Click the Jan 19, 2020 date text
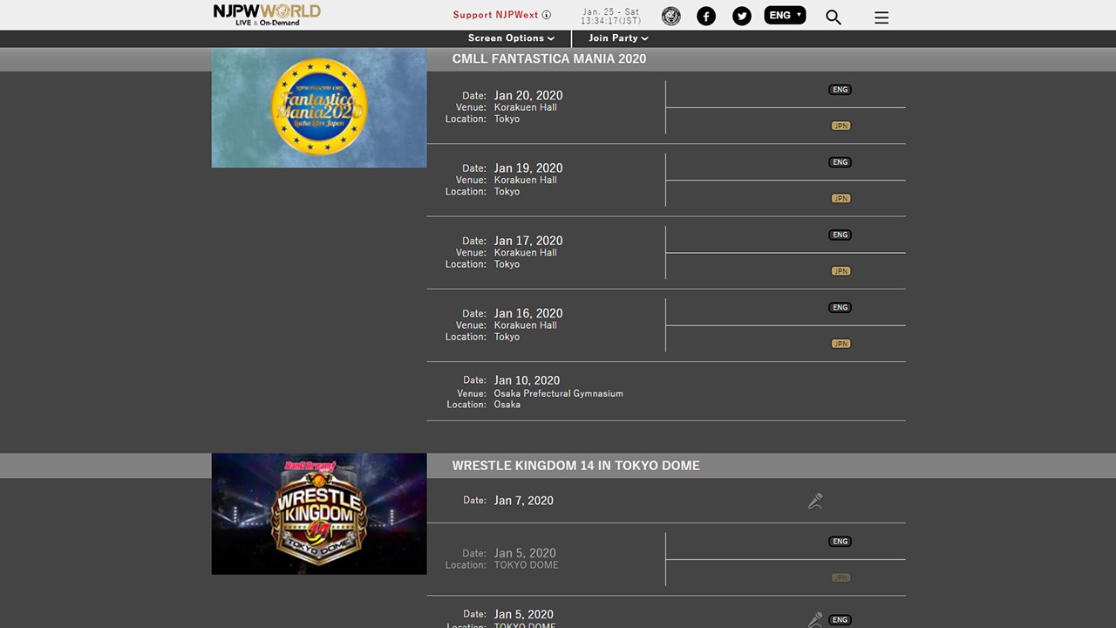1116x628 pixels. click(528, 168)
